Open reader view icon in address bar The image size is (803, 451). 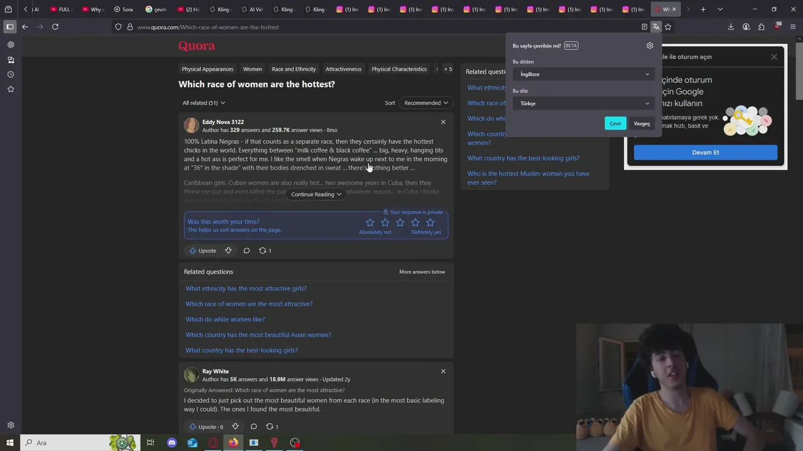click(644, 27)
